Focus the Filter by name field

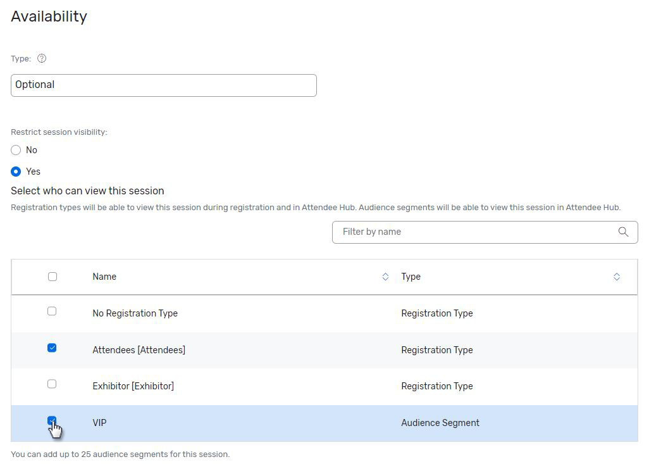point(474,232)
